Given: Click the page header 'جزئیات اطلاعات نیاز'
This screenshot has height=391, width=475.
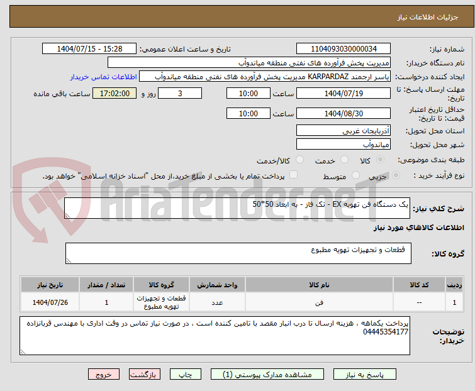Looking at the screenshot, I should pyautogui.click(x=427, y=17).
